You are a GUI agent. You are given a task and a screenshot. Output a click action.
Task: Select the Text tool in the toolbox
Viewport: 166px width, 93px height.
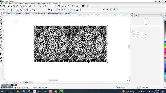tap(1, 42)
